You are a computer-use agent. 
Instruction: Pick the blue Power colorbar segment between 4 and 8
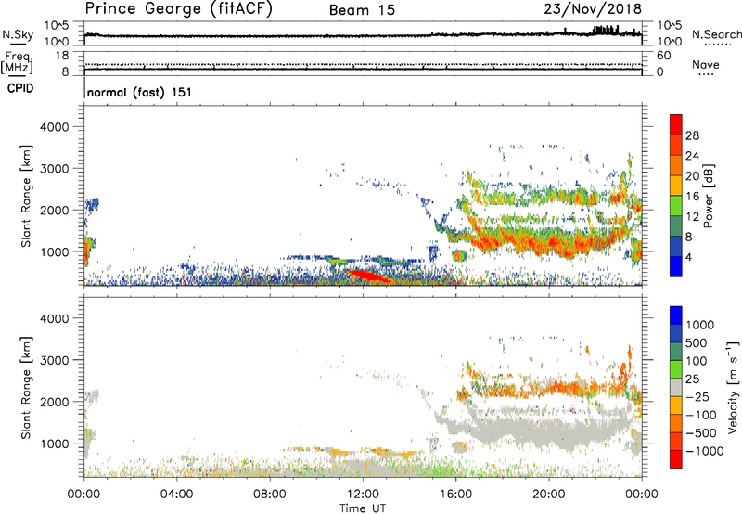coord(676,246)
